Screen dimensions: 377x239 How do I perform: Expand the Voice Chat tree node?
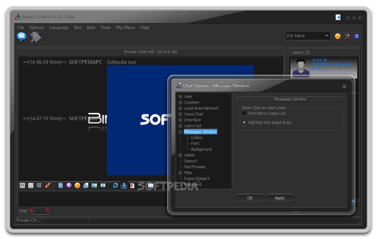180,114
